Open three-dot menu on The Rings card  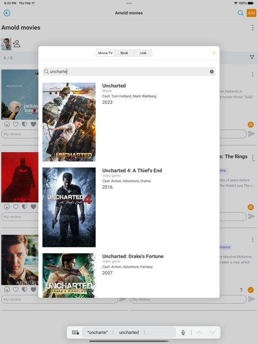coord(253,158)
